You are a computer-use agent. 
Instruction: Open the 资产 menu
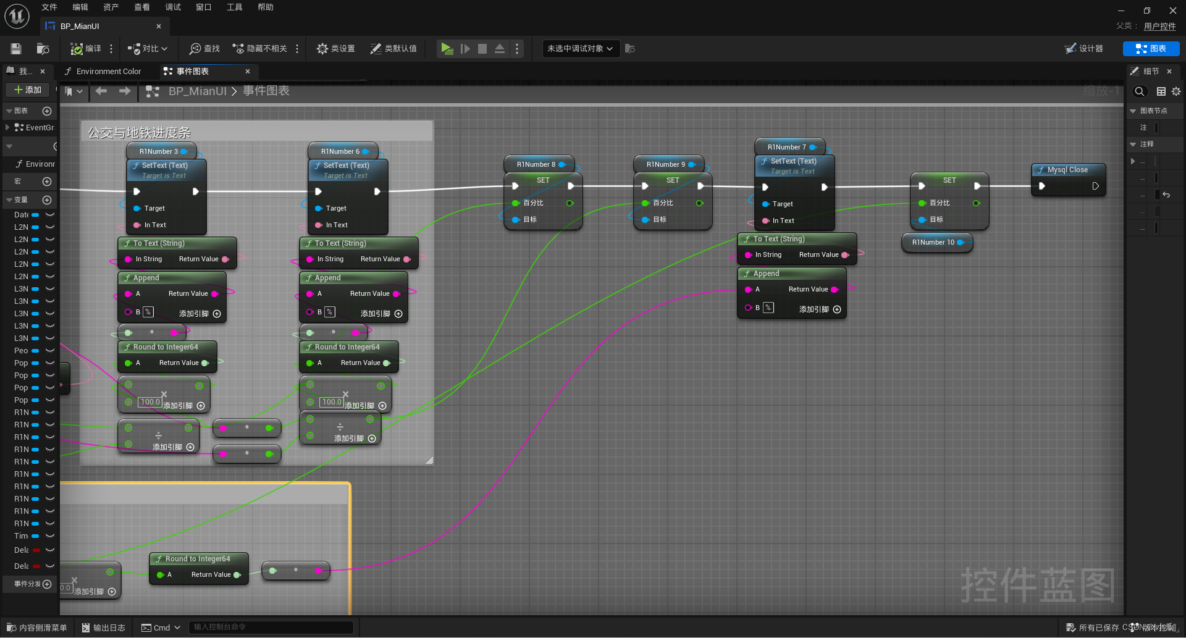111,7
